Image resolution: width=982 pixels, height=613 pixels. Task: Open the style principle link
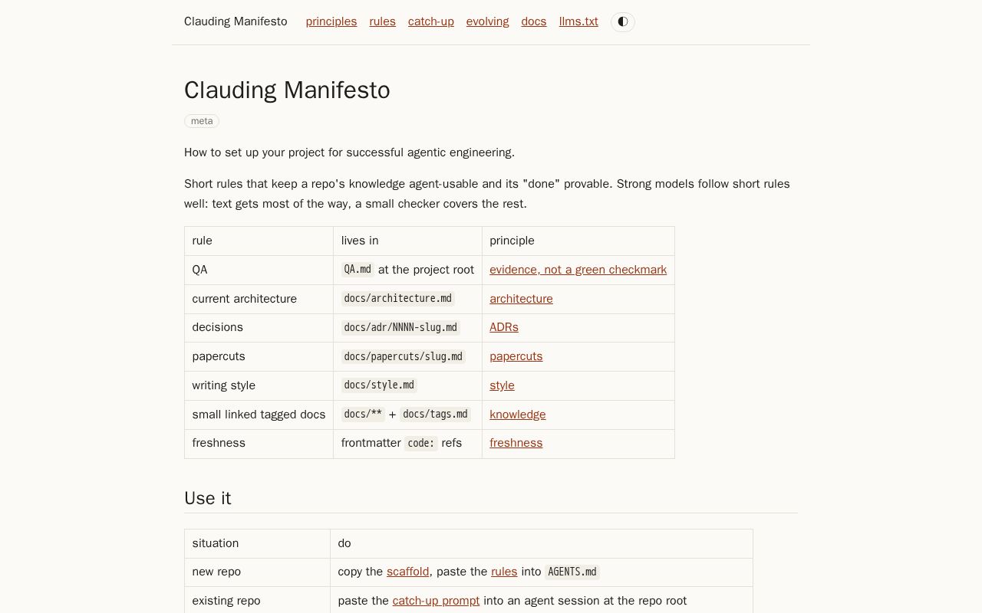[503, 385]
